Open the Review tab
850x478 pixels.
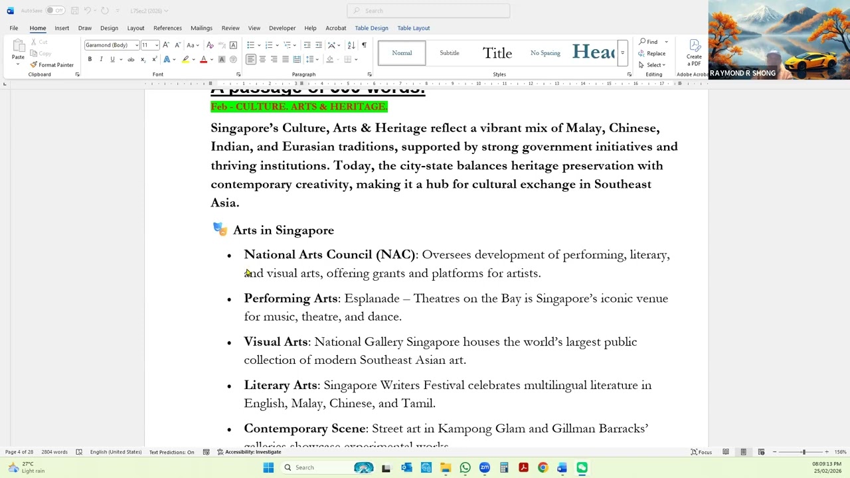pyautogui.click(x=230, y=28)
